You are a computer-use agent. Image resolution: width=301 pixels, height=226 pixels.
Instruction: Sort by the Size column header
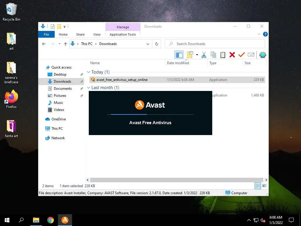point(248,63)
